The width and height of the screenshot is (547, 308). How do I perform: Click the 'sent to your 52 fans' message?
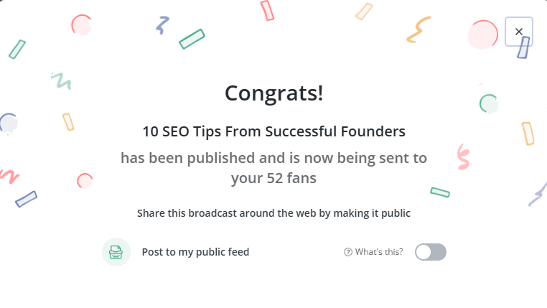click(x=273, y=168)
